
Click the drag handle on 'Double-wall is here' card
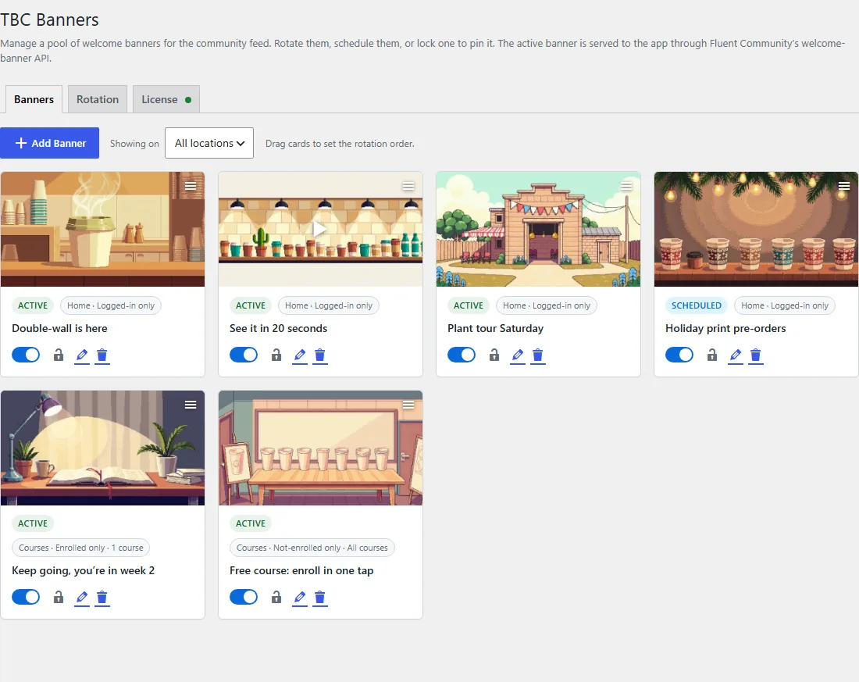[x=191, y=186]
